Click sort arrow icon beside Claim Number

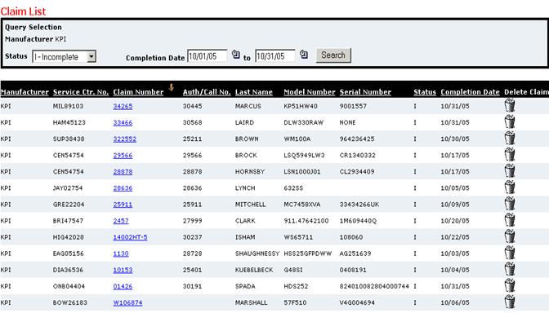172,87
